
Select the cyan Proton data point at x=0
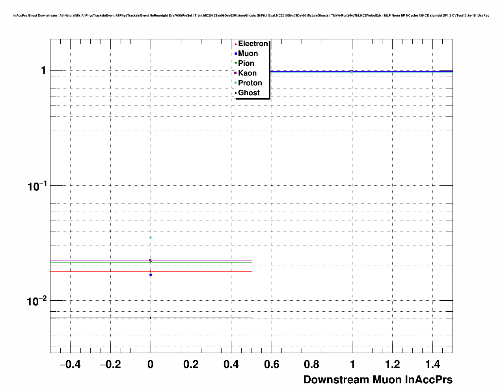[x=151, y=237]
